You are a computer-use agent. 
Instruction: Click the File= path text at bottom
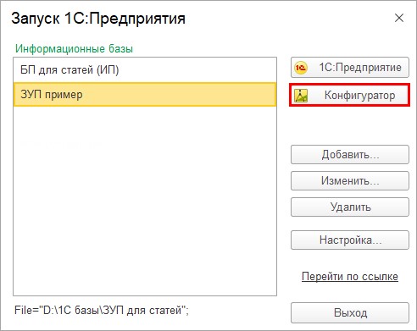tap(102, 311)
